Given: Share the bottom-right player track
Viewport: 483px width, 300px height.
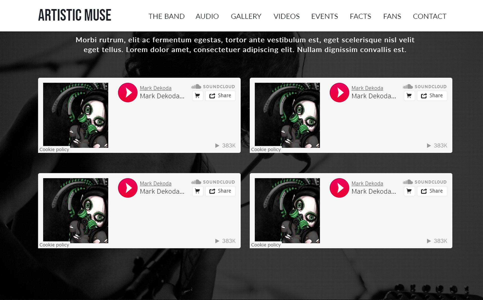Looking at the screenshot, I should pyautogui.click(x=432, y=191).
